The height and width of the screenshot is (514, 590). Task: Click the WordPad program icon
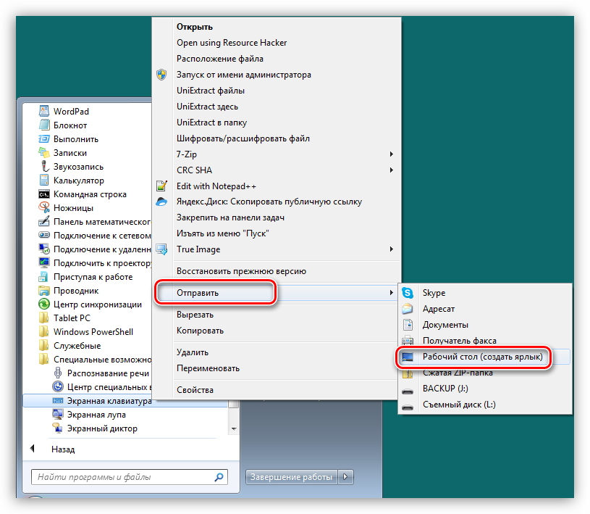click(44, 111)
